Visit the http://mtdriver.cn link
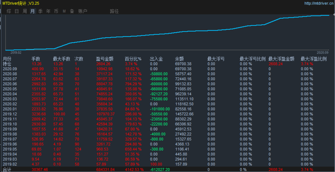This screenshot has width=335, height=172. 319,3
